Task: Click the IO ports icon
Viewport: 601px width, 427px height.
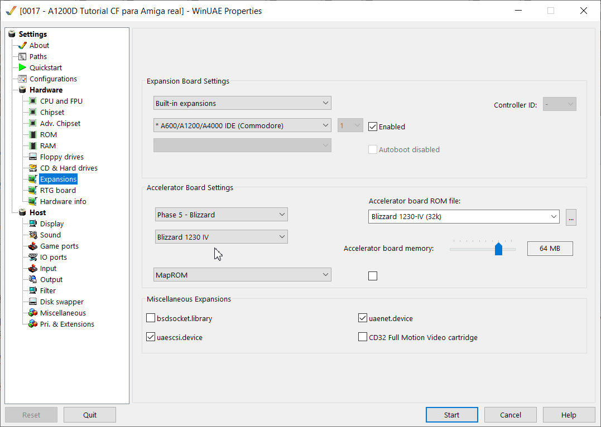Action: coord(33,257)
